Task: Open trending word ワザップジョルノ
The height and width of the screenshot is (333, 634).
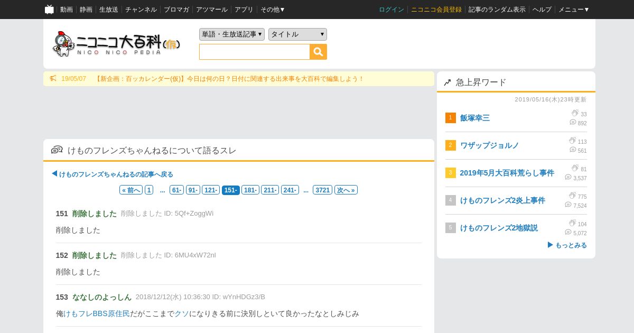Action: 490,145
